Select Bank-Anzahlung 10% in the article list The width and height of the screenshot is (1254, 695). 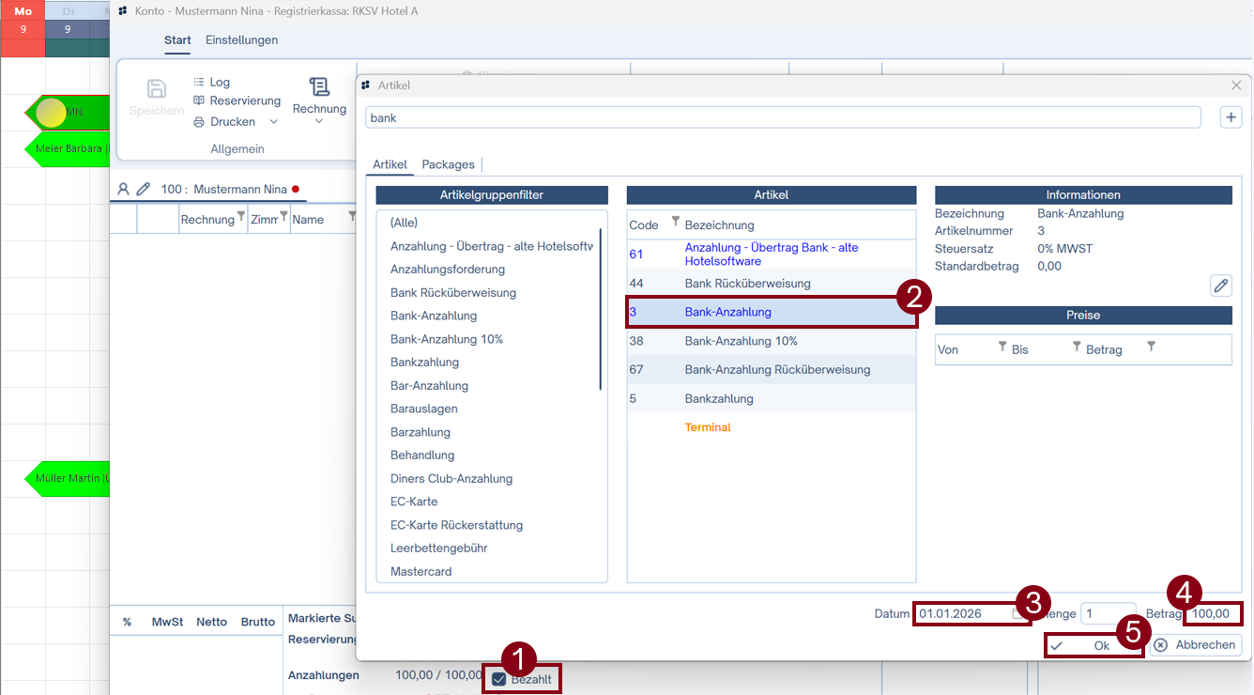point(741,341)
